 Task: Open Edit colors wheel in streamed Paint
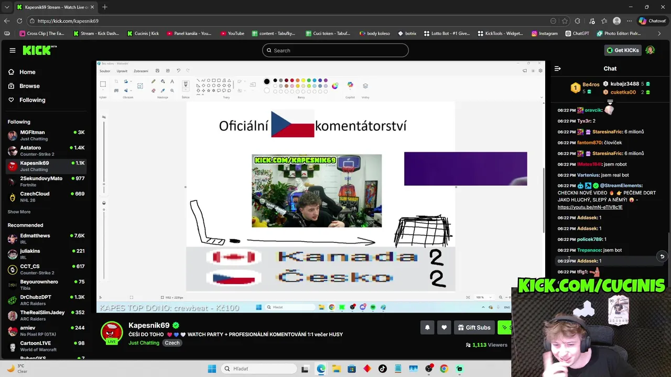pyautogui.click(x=335, y=85)
